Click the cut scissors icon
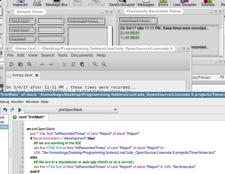Image resolution: width=225 pixels, height=174 pixels. tap(64, 64)
